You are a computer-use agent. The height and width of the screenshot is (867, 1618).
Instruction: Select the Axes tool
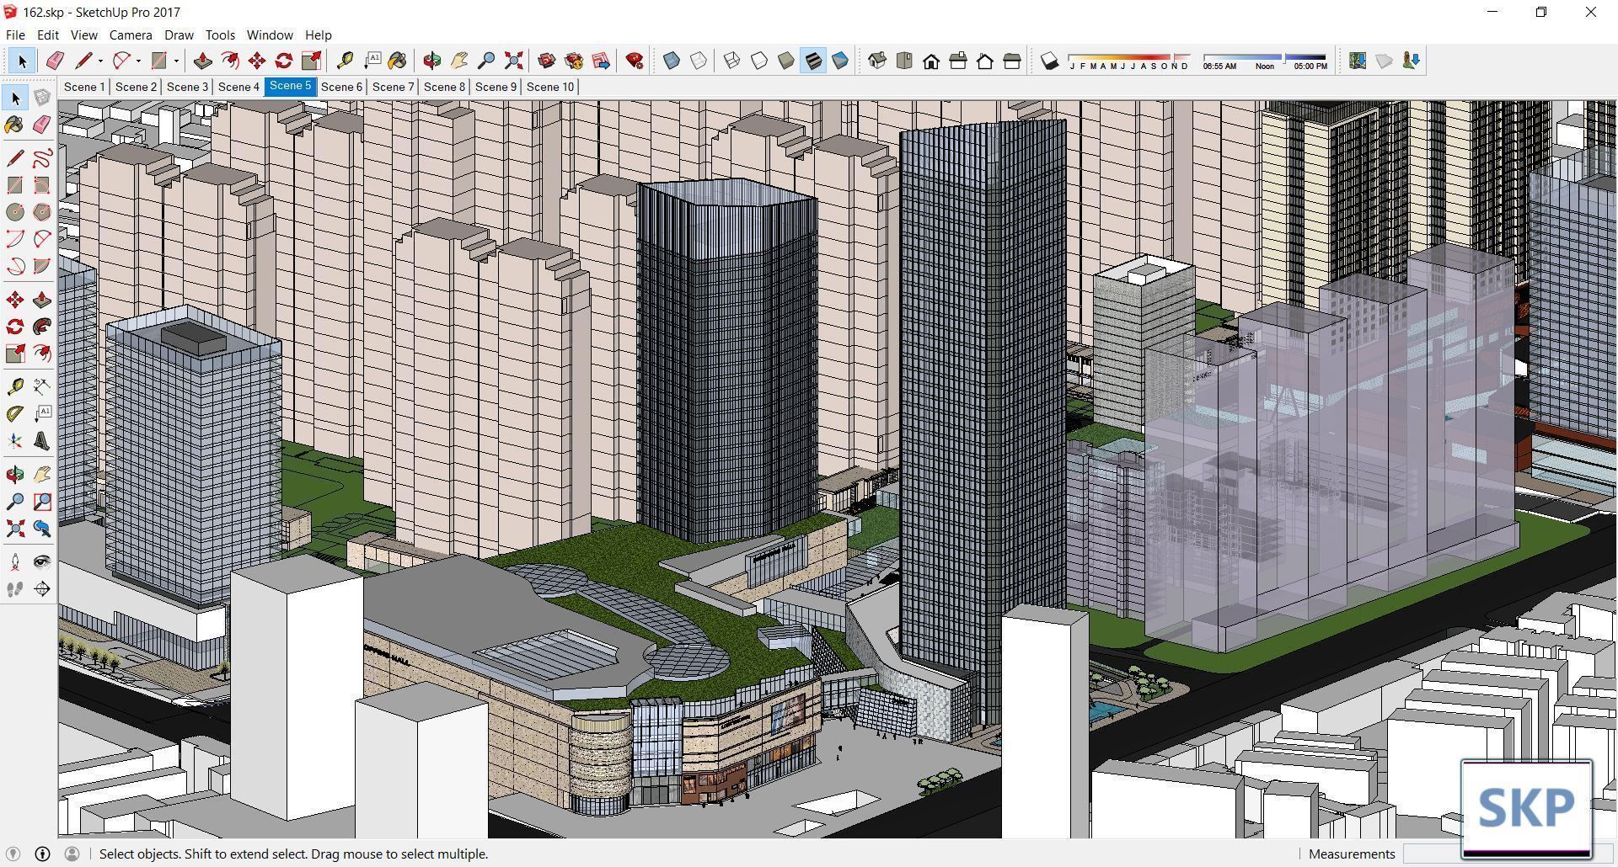[15, 441]
